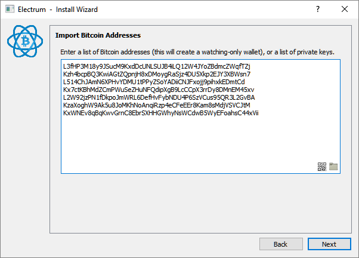Image resolution: width=359 pixels, height=258 pixels.
Task: Proceed with the Next button
Action: click(x=329, y=244)
